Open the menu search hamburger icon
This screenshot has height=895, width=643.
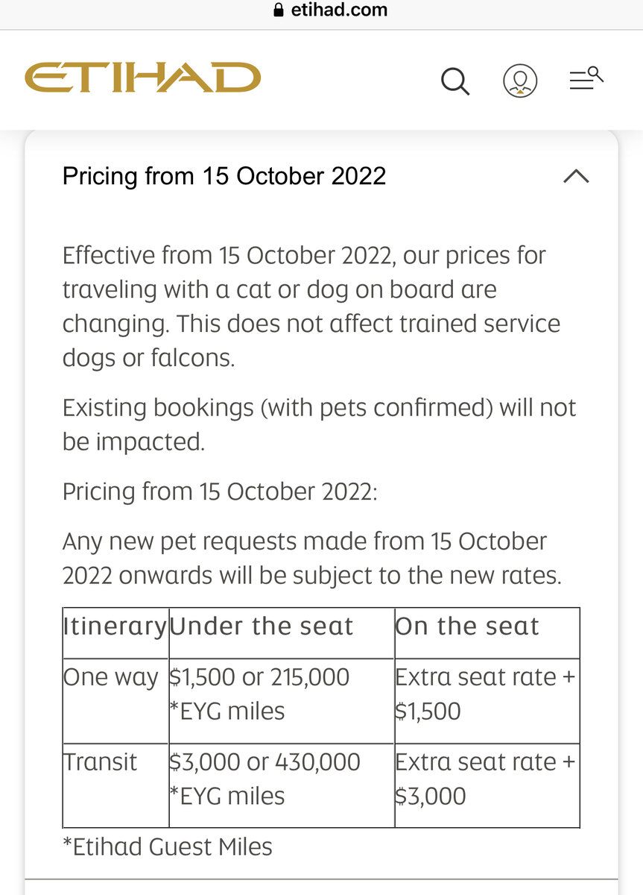(586, 78)
